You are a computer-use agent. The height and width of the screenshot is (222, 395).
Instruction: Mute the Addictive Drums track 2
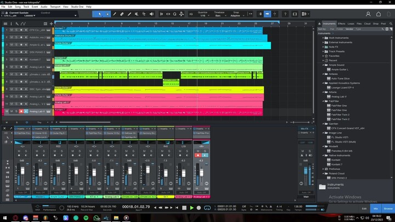(12, 37)
